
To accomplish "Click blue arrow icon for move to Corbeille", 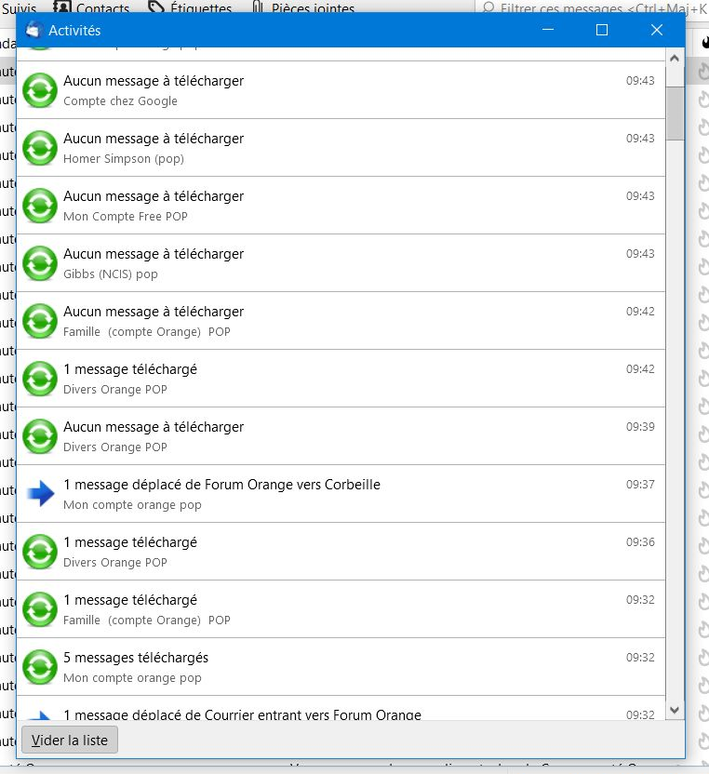I will point(40,494).
